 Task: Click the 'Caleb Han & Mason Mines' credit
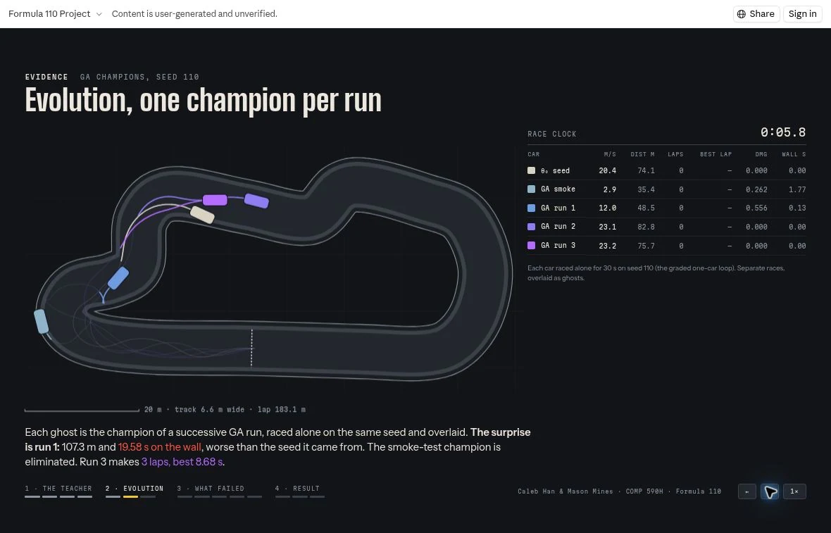[x=567, y=491]
